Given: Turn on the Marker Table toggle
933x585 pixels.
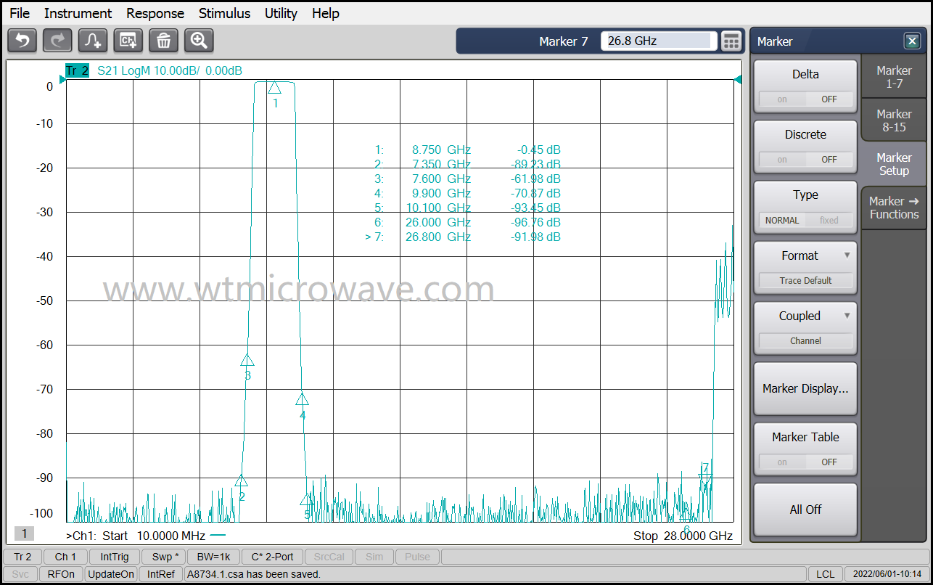Looking at the screenshot, I should [782, 462].
